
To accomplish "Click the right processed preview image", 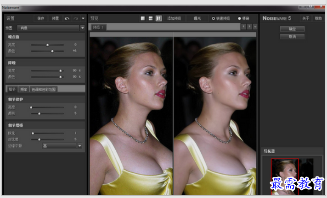I will [215, 116].
